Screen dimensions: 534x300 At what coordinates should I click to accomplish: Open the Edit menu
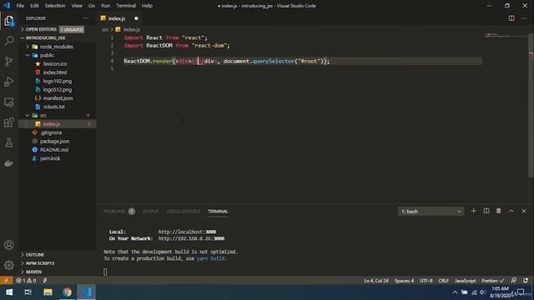34,6
